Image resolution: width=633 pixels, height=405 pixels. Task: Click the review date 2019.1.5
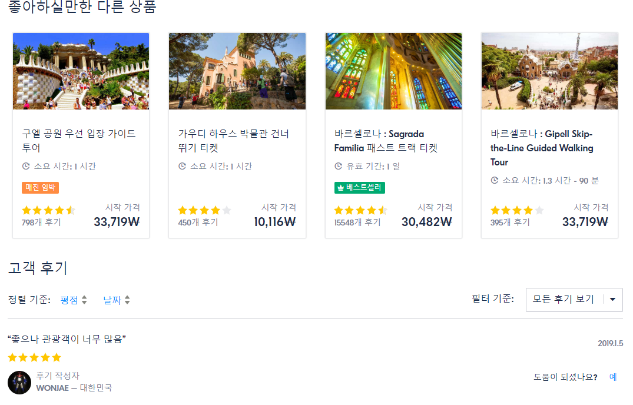click(x=611, y=343)
